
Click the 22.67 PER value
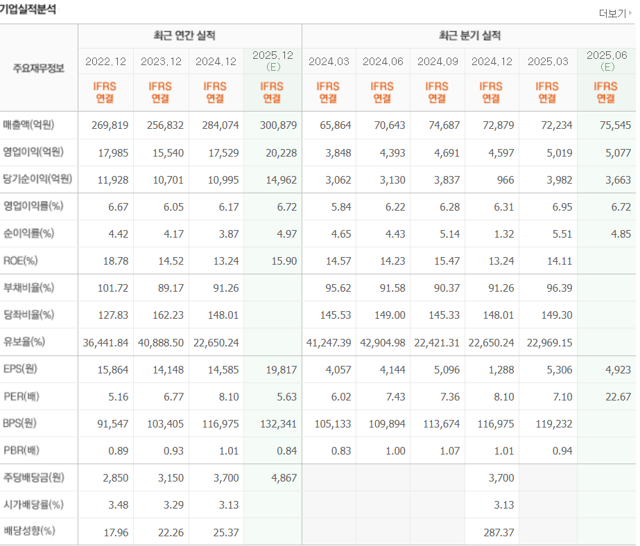(x=618, y=397)
